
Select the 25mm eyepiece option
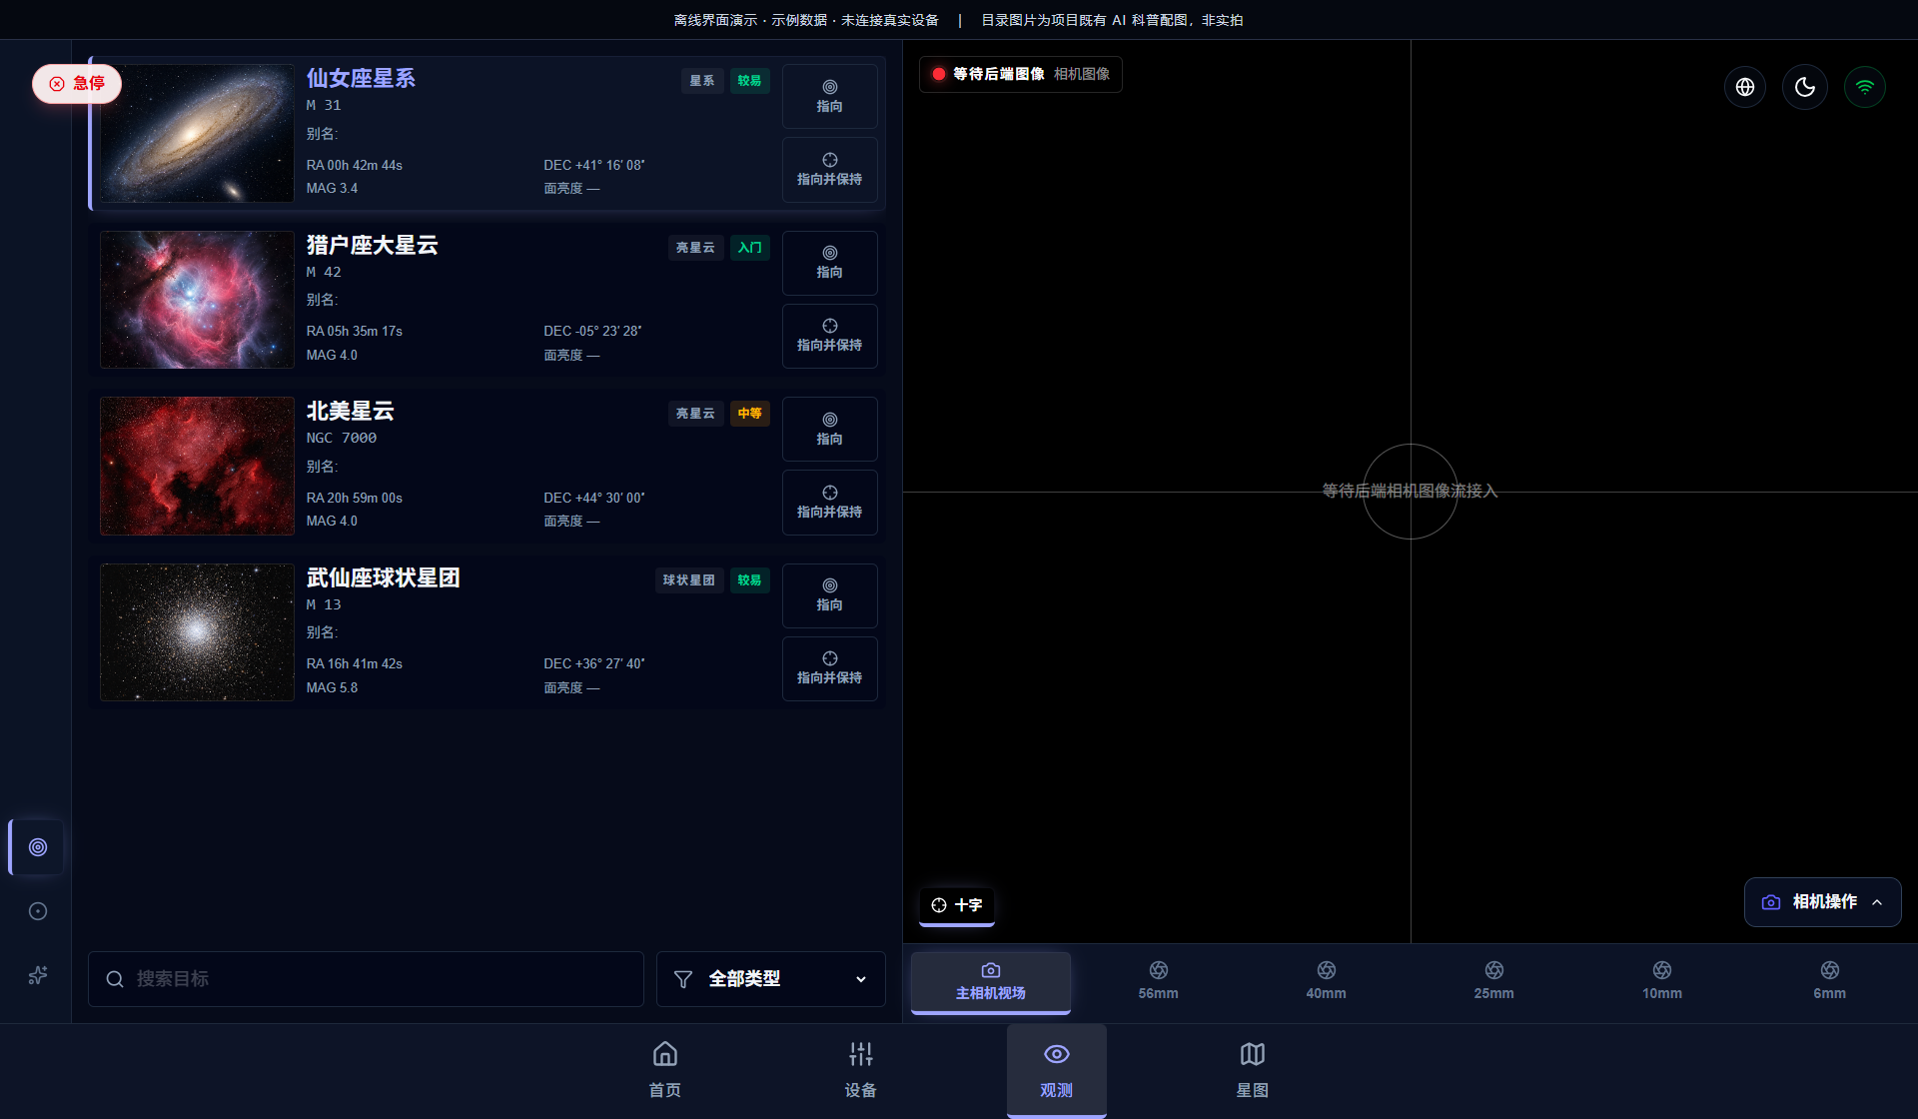(x=1494, y=982)
